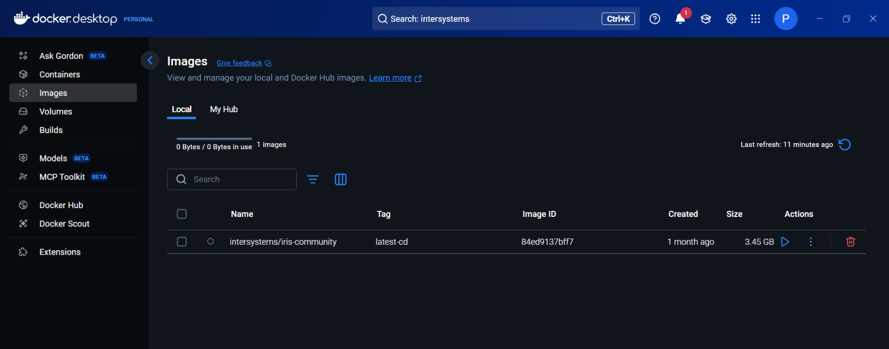
Task: Click the Give feedback link
Action: tap(239, 63)
